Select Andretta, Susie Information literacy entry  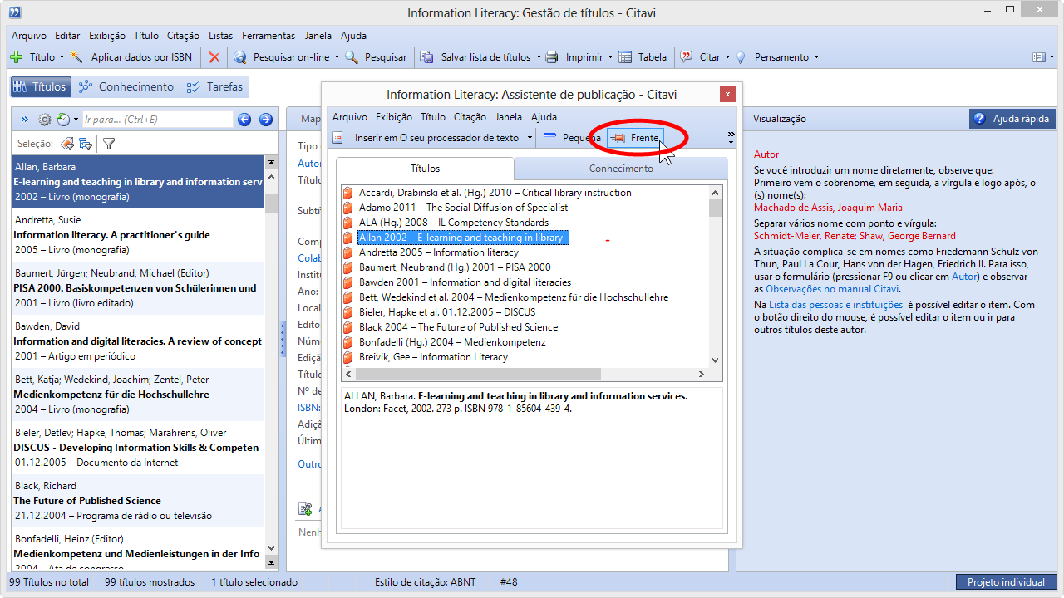(137, 235)
